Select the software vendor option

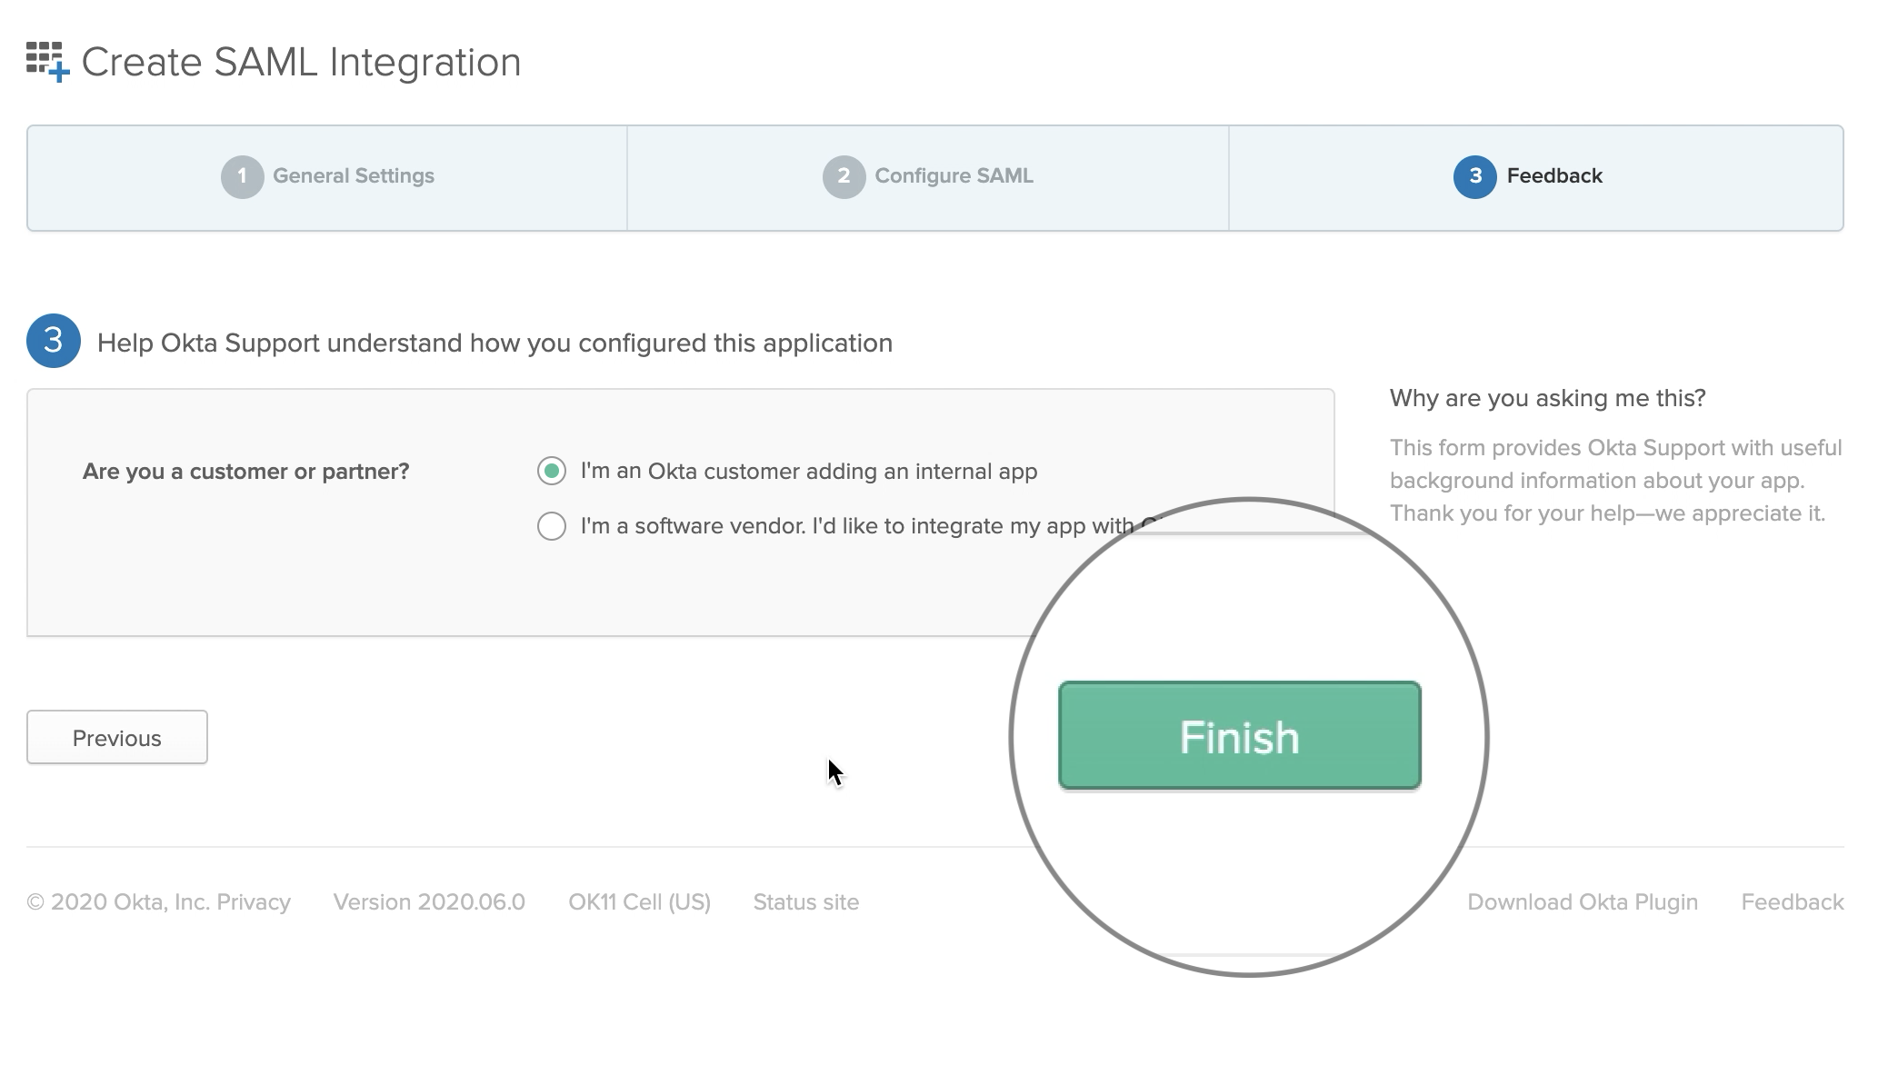point(552,525)
